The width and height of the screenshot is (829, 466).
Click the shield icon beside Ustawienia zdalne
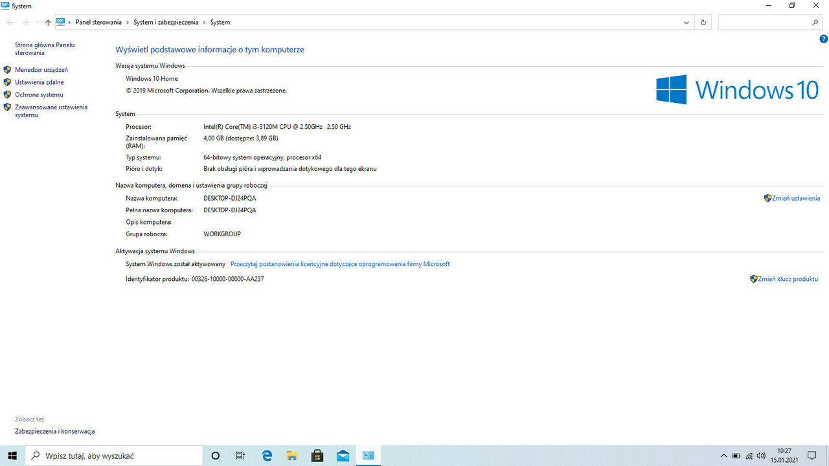7,82
